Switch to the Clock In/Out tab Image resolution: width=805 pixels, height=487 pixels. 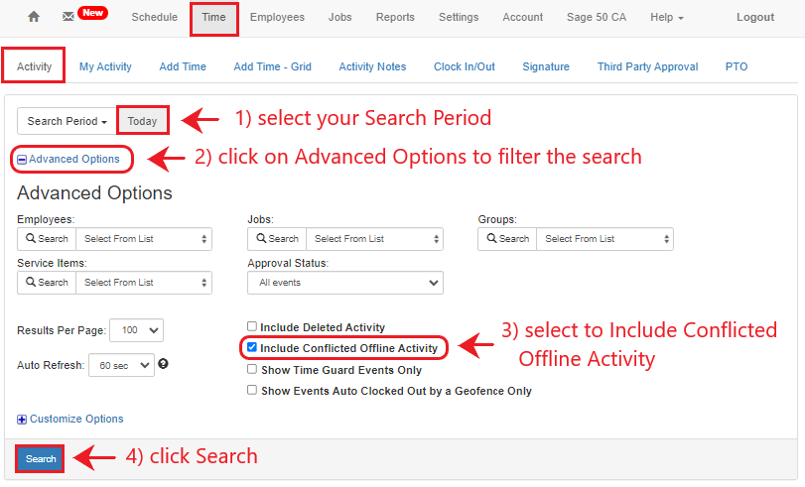465,66
